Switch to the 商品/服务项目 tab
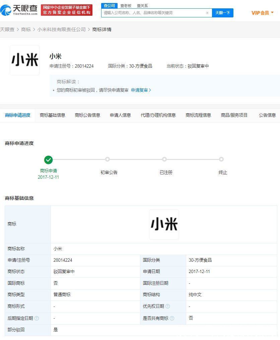This screenshot has width=280, height=340. 234,115
